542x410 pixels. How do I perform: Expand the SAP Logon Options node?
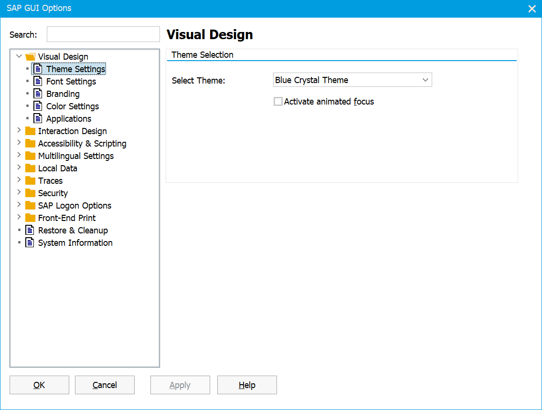click(19, 205)
